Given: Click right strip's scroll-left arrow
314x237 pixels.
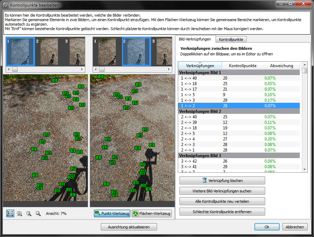Looking at the screenshot, I should coord(96,69).
